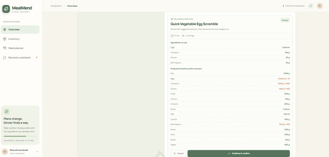
Task: Open the Recovery assistant section
Action: point(20,58)
